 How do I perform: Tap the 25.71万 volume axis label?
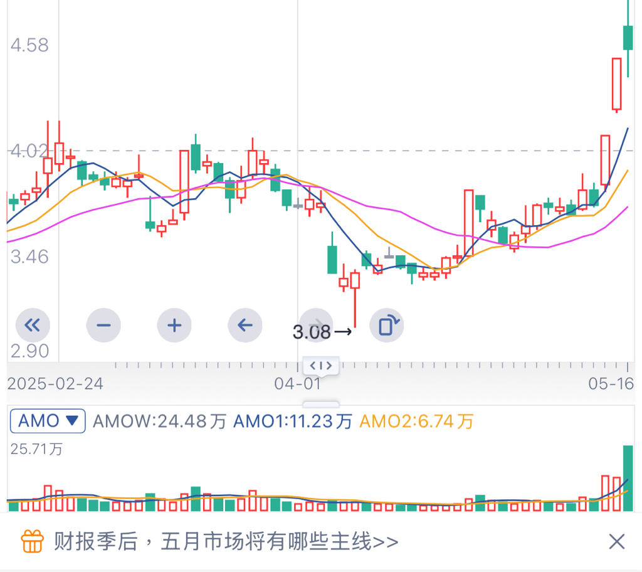[x=36, y=449]
